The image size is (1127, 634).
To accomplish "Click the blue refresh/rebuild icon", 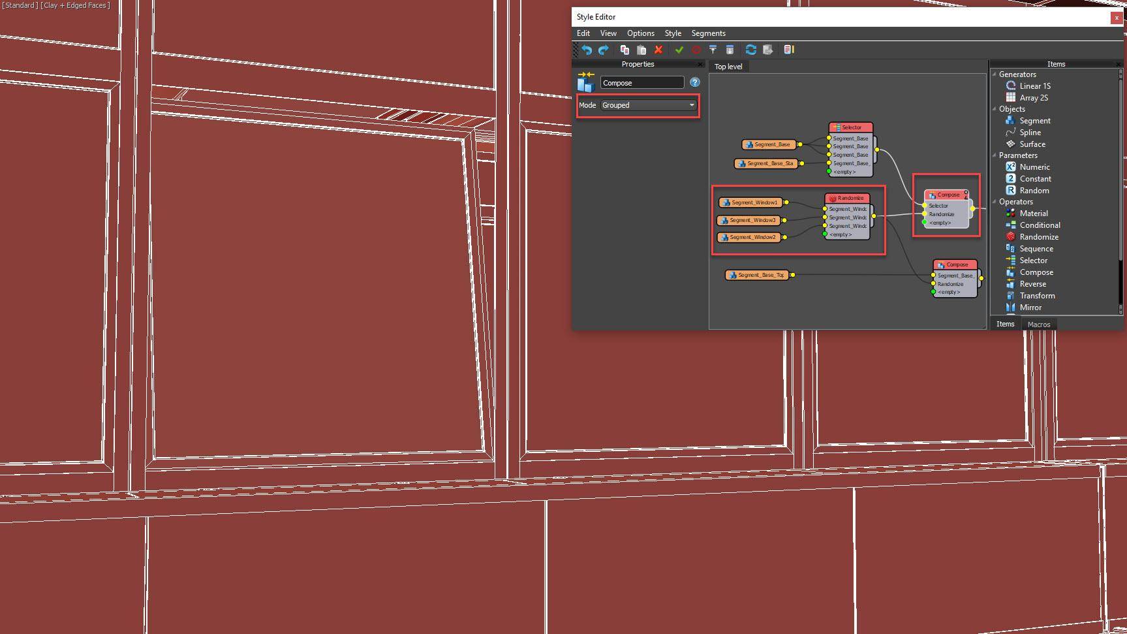I will (751, 50).
